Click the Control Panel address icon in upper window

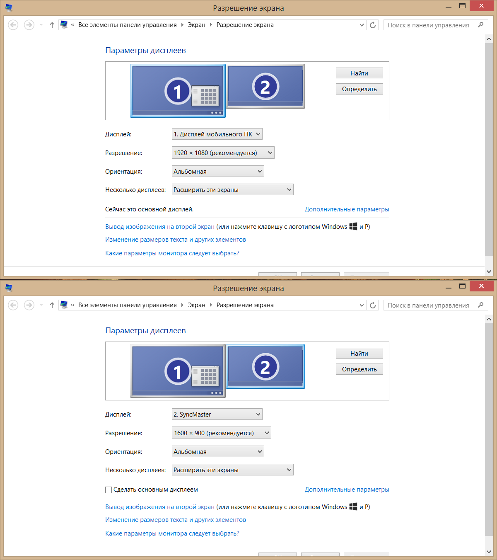[64, 25]
